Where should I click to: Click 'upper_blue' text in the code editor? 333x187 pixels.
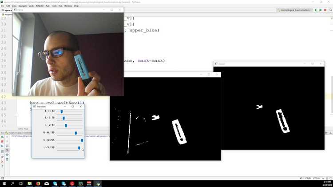click(144, 30)
